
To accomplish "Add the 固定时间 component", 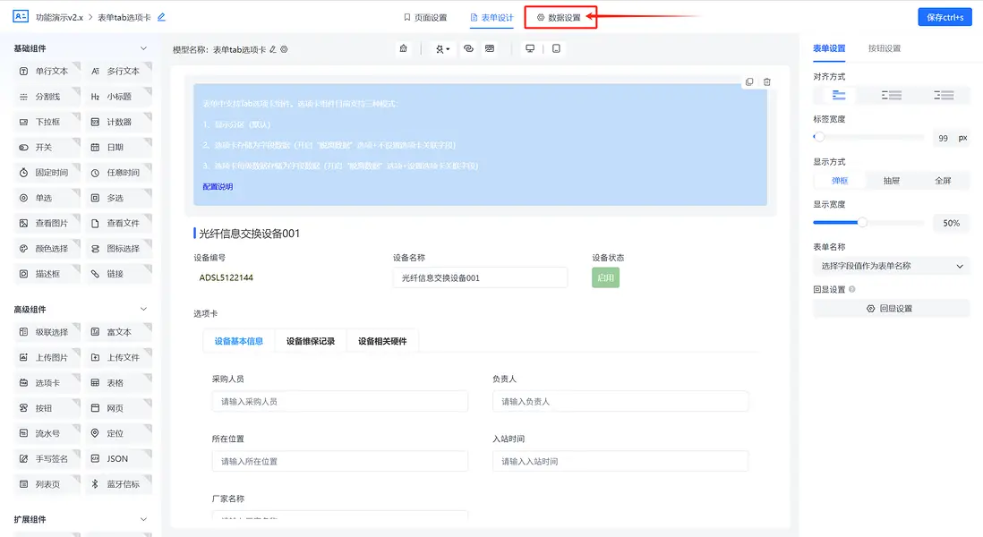I will pyautogui.click(x=47, y=173).
